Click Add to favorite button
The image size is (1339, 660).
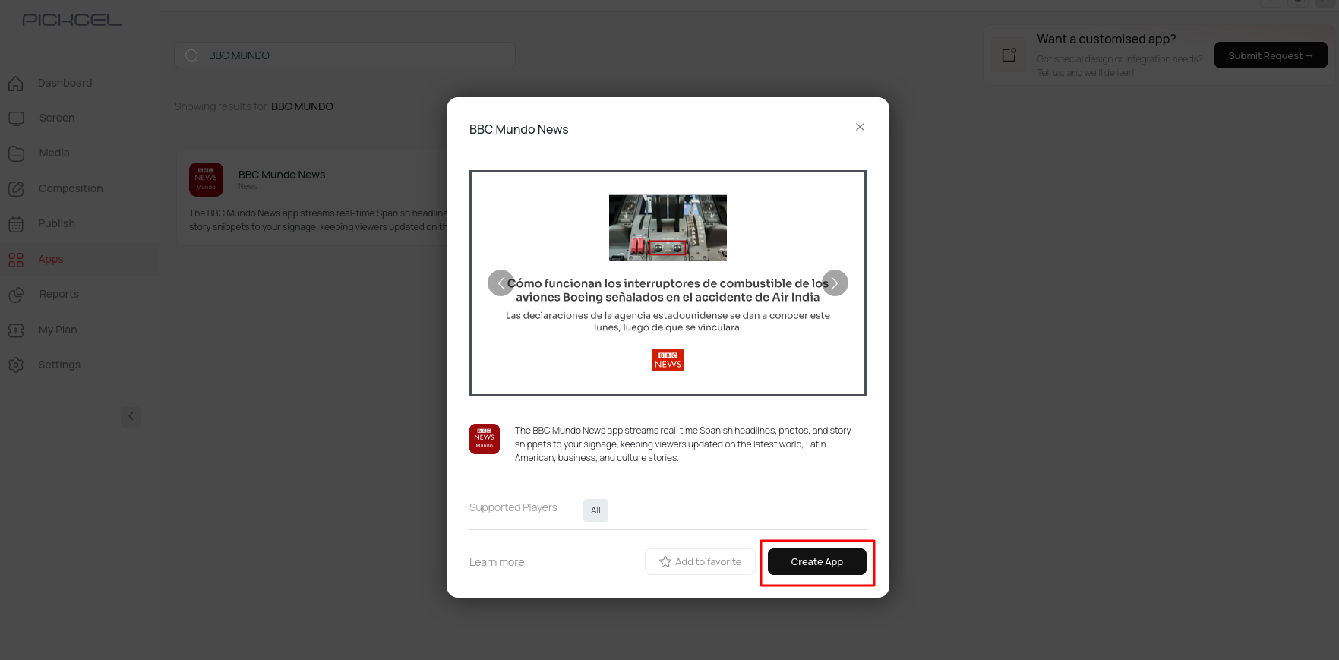tap(700, 562)
